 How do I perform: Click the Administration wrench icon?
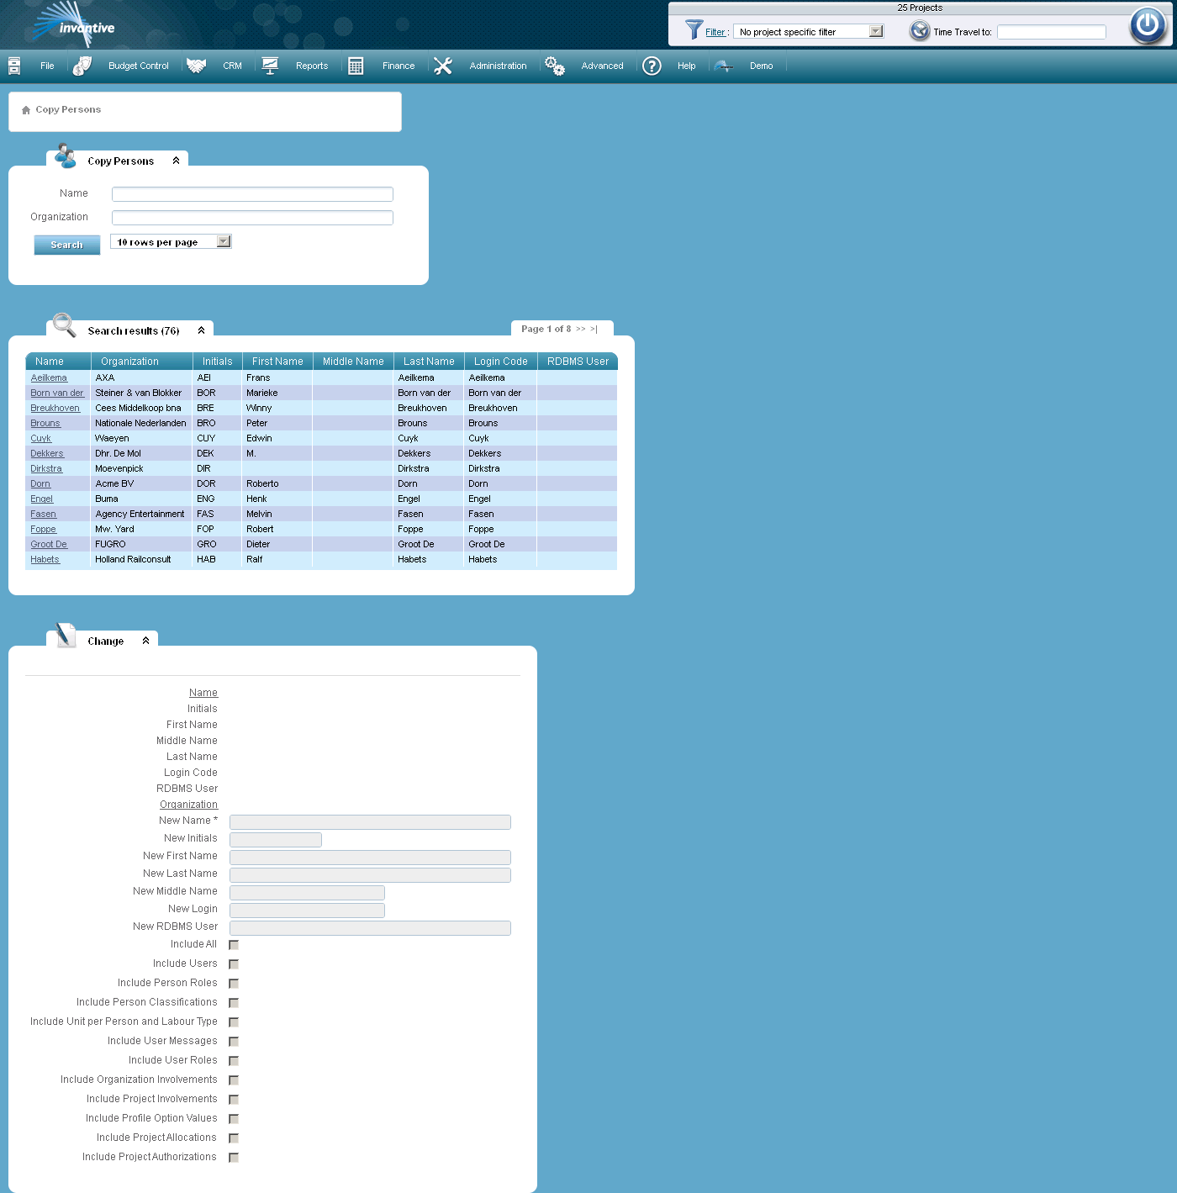[x=443, y=65]
